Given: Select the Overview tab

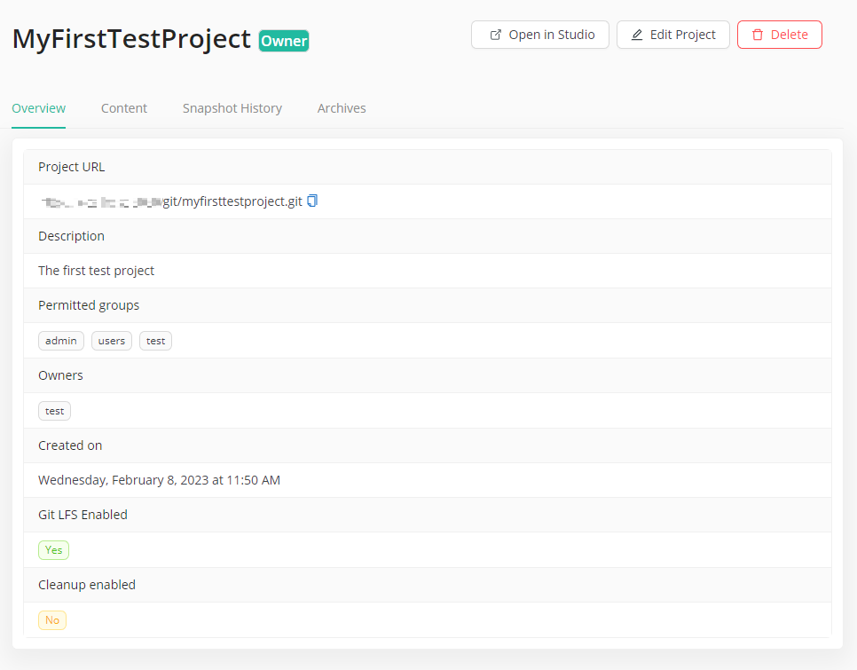Looking at the screenshot, I should click(x=38, y=108).
